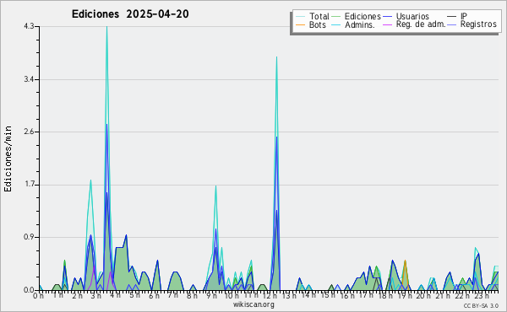Click the peak of the 12 h spike
The image size is (507, 312).
(277, 57)
